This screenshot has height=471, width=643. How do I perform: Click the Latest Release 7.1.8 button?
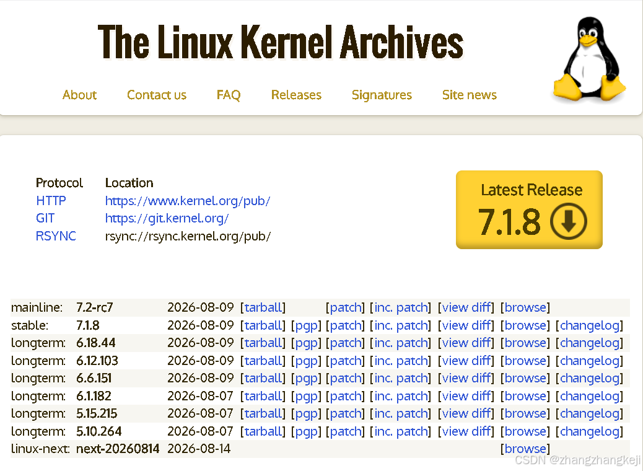[529, 209]
